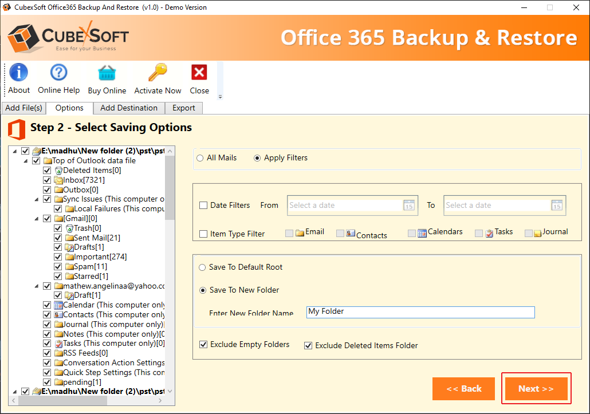
Task: Click the tree vertical scrollbar thumb
Action: pos(170,187)
